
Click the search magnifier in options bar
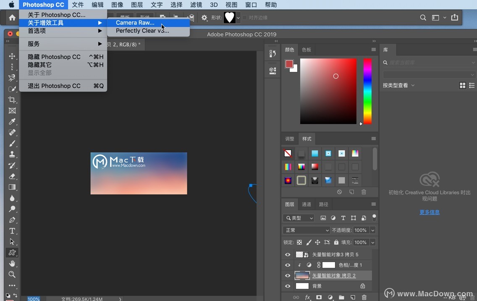(x=423, y=18)
